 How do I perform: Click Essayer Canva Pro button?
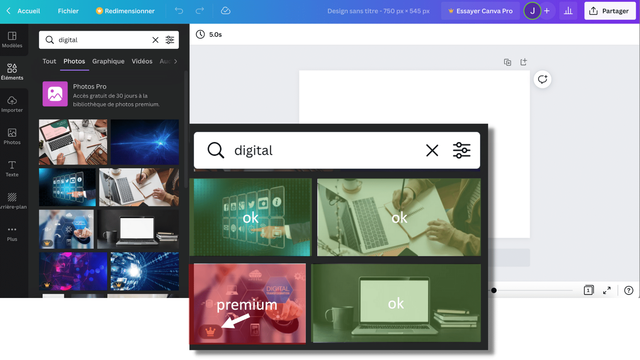pos(480,11)
